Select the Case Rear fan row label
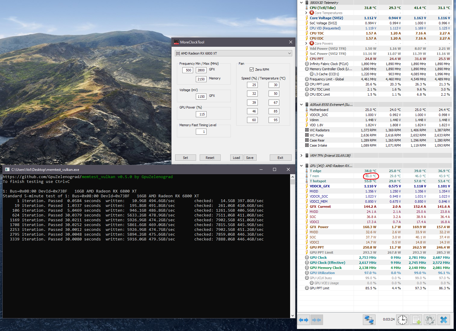This screenshot has height=331, width=456. pos(317,140)
